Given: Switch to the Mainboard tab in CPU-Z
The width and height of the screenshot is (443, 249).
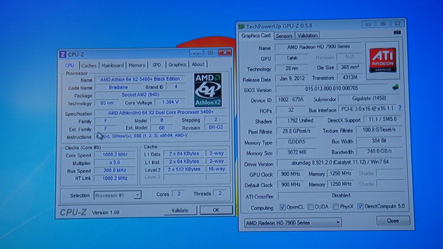Looking at the screenshot, I should (x=112, y=65).
